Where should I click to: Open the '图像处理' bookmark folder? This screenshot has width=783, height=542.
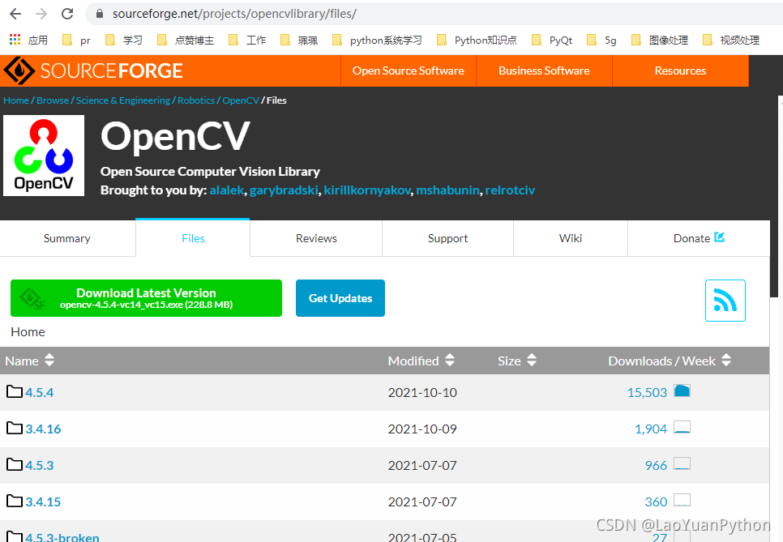tap(660, 40)
